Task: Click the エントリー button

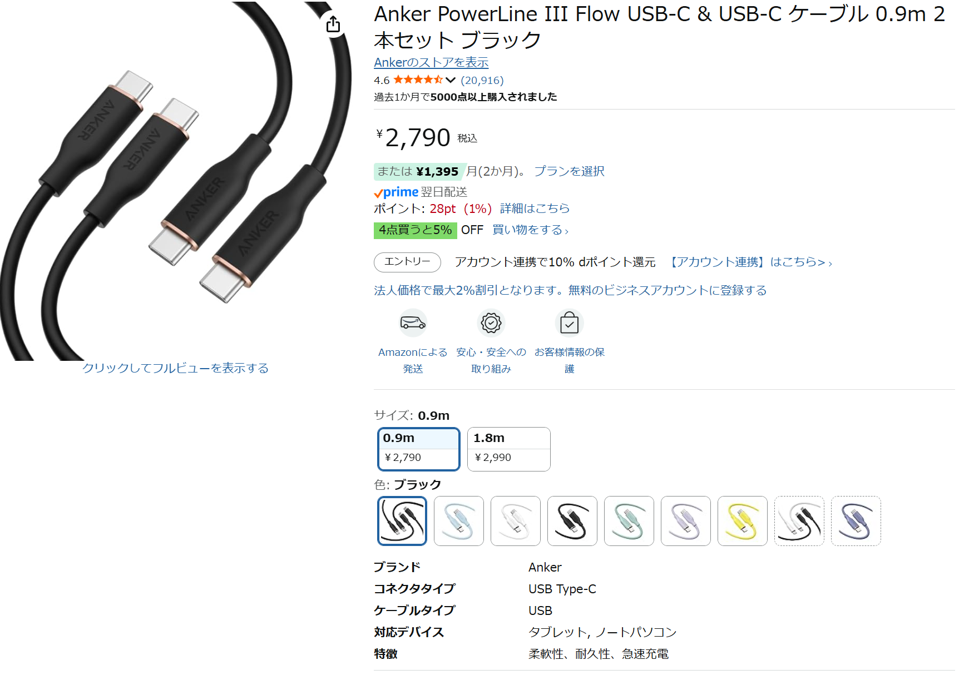Action: (407, 262)
